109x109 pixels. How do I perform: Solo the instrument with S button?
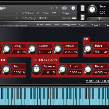pyautogui.click(x=83, y=8)
